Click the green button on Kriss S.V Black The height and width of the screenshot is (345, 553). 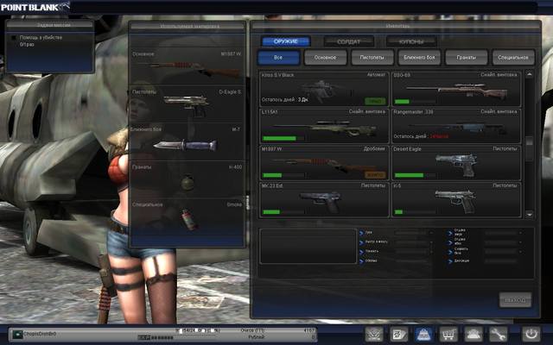(x=375, y=102)
